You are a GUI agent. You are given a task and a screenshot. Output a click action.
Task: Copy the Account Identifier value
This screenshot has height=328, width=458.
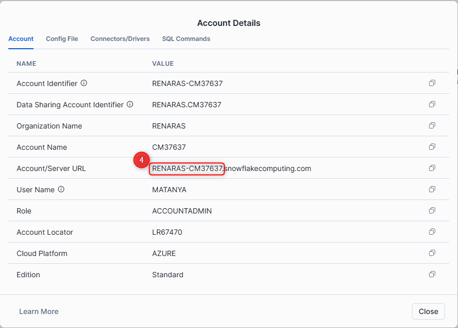pos(432,83)
